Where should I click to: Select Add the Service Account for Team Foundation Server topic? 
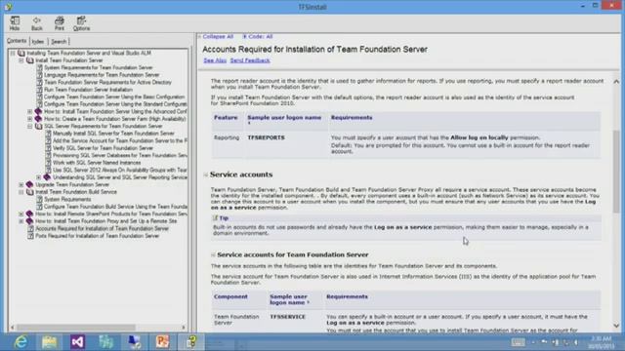(119, 140)
